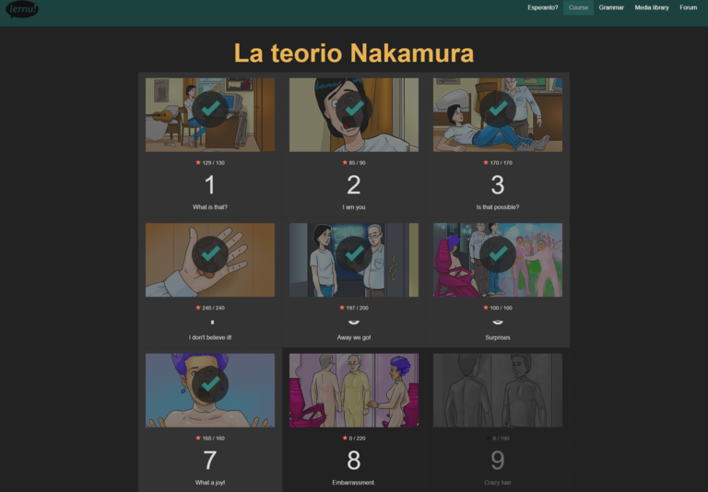Open the Grammar menu
The image size is (708, 492).
(611, 7)
